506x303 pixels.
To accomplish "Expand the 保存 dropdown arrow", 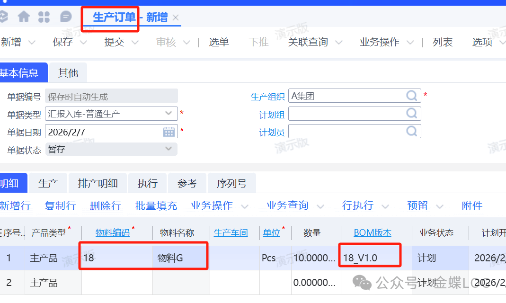I will click(x=83, y=43).
